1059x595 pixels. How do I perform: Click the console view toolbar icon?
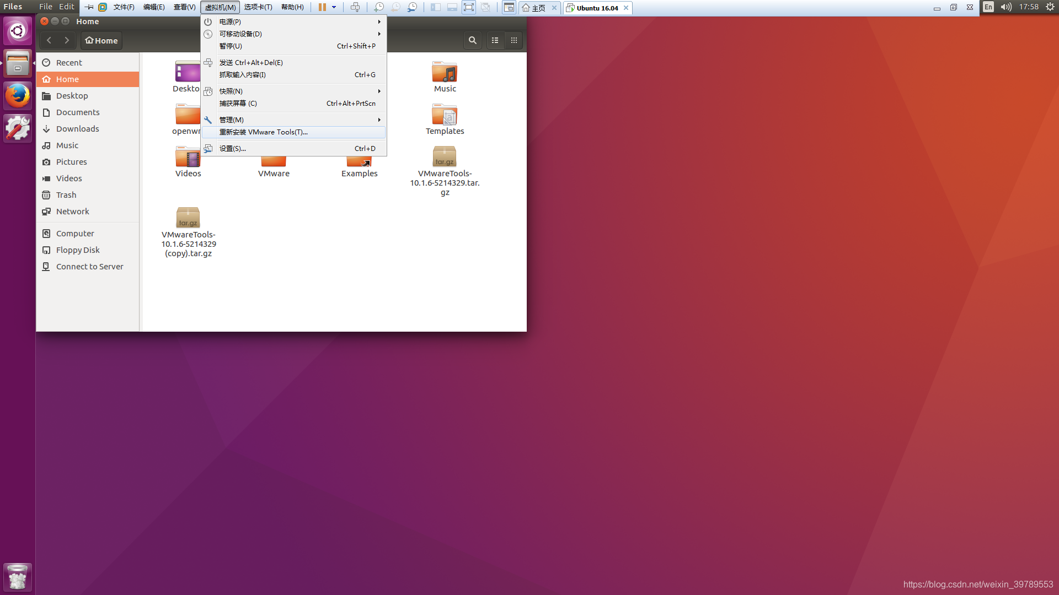point(509,7)
